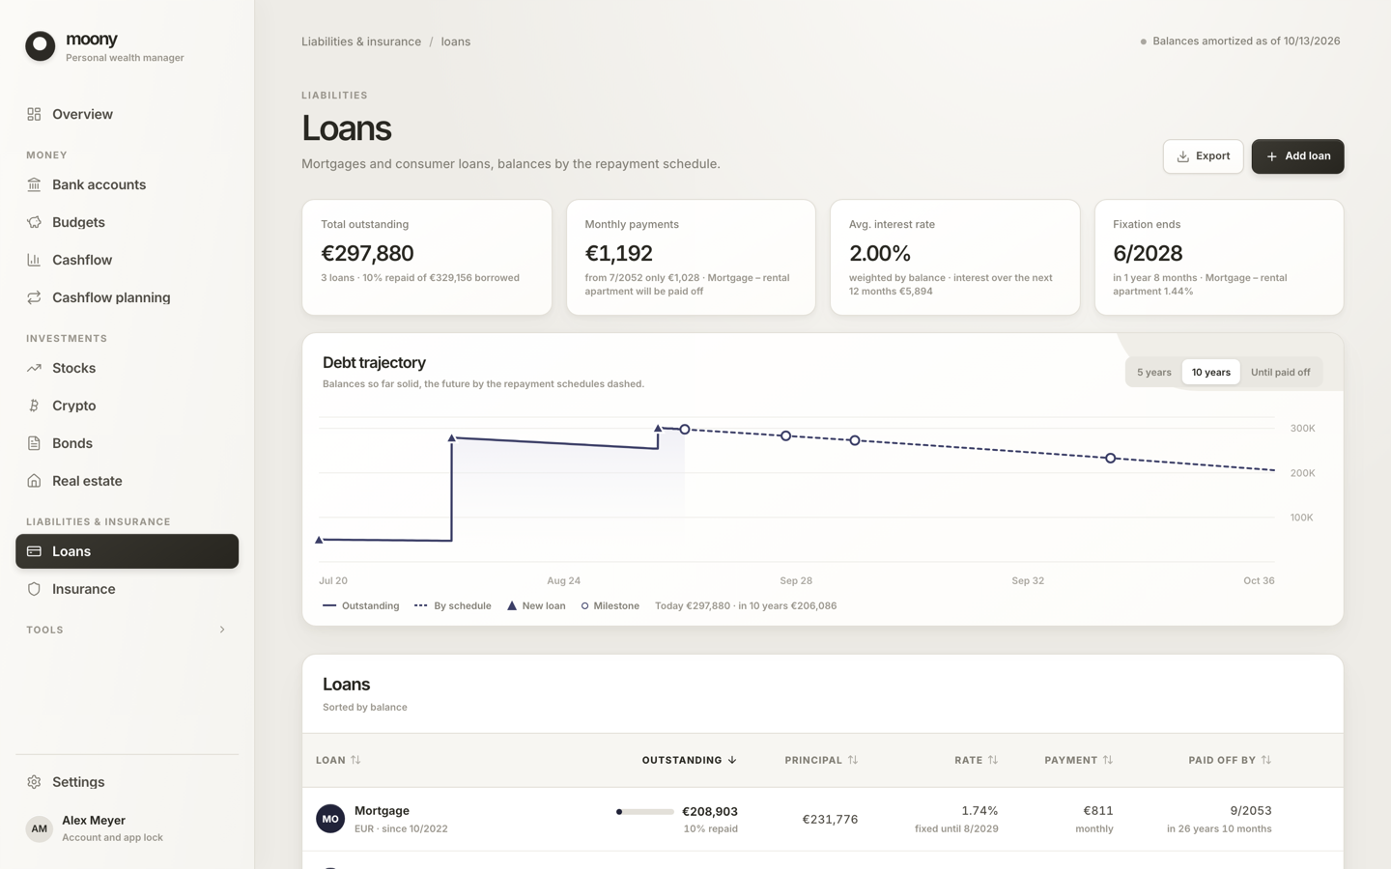Click the Total outstanding €297,880 value
Image resolution: width=1391 pixels, height=869 pixels.
pos(367,253)
